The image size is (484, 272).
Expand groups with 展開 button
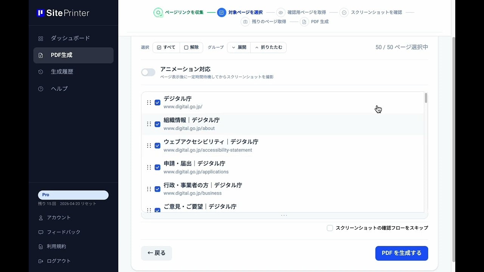239,48
